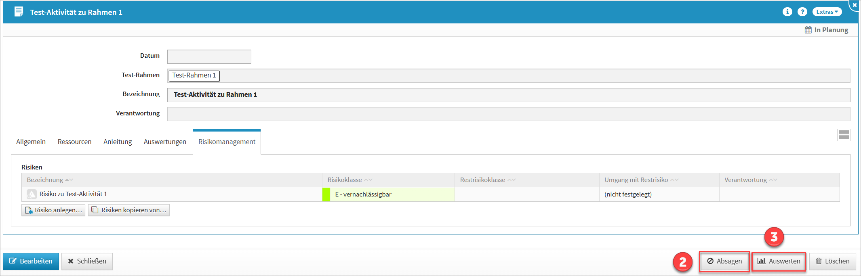Screen dimensions: 861x276
Task: Click the risk icon in table row
Action: click(32, 194)
